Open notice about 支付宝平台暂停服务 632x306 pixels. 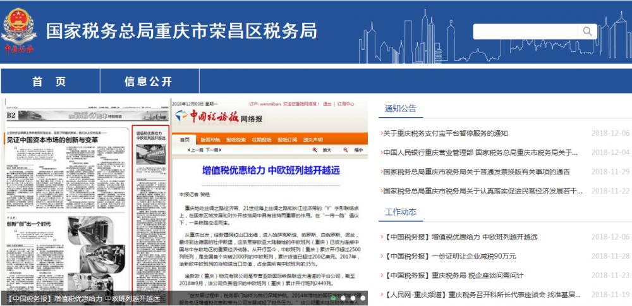[x=445, y=133]
